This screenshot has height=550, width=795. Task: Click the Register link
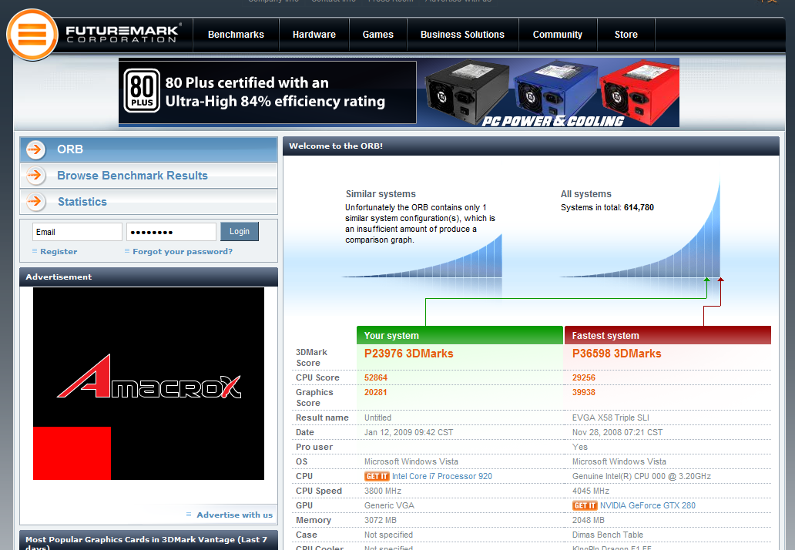pos(59,251)
